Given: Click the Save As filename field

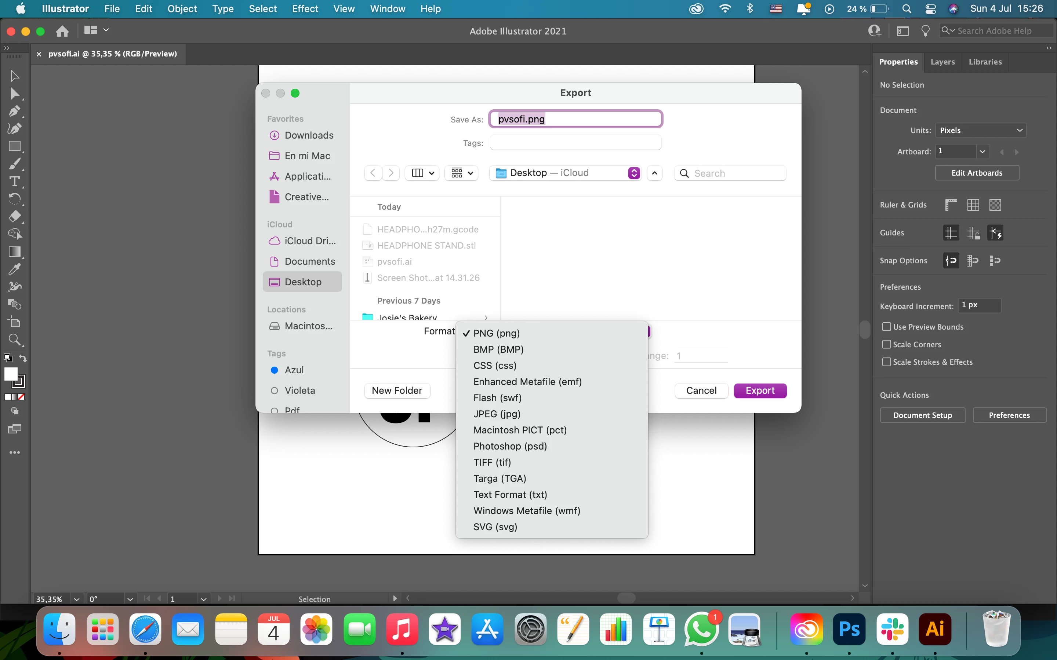Looking at the screenshot, I should 575,119.
